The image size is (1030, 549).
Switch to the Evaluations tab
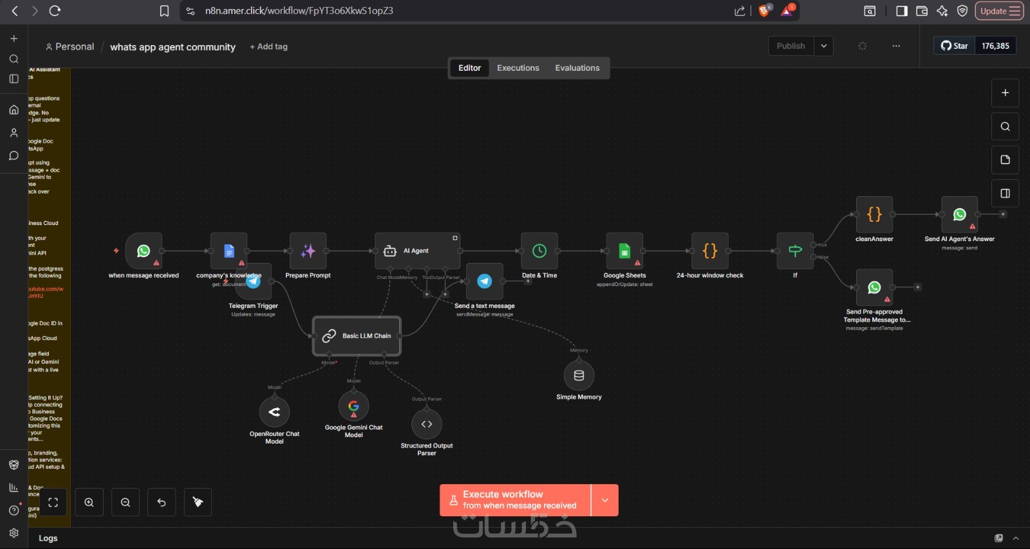tap(577, 67)
